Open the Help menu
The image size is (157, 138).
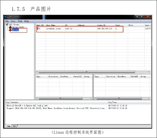[x=26, y=21]
